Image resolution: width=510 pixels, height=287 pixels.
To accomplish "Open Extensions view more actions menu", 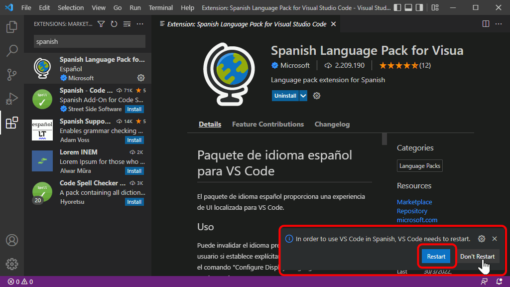I will [140, 24].
